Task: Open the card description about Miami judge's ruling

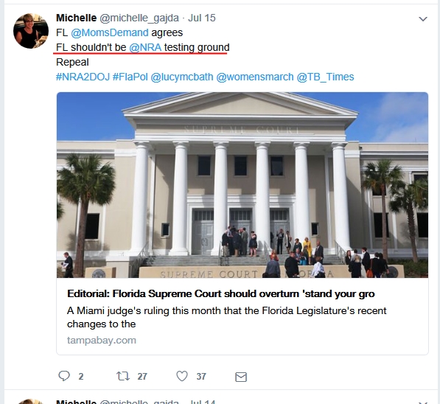Action: 227,317
